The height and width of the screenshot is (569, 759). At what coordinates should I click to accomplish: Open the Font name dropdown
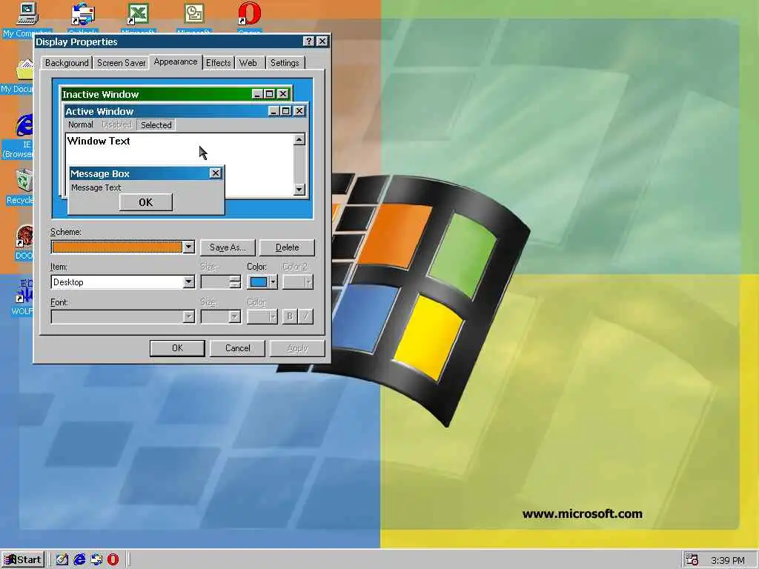[x=188, y=317]
